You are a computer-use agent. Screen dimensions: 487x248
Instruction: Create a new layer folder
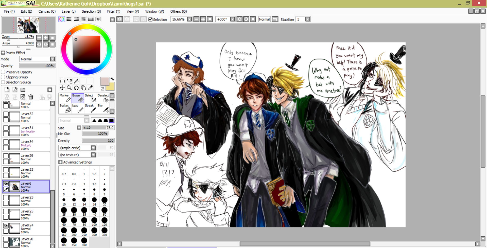pyautogui.click(x=23, y=89)
